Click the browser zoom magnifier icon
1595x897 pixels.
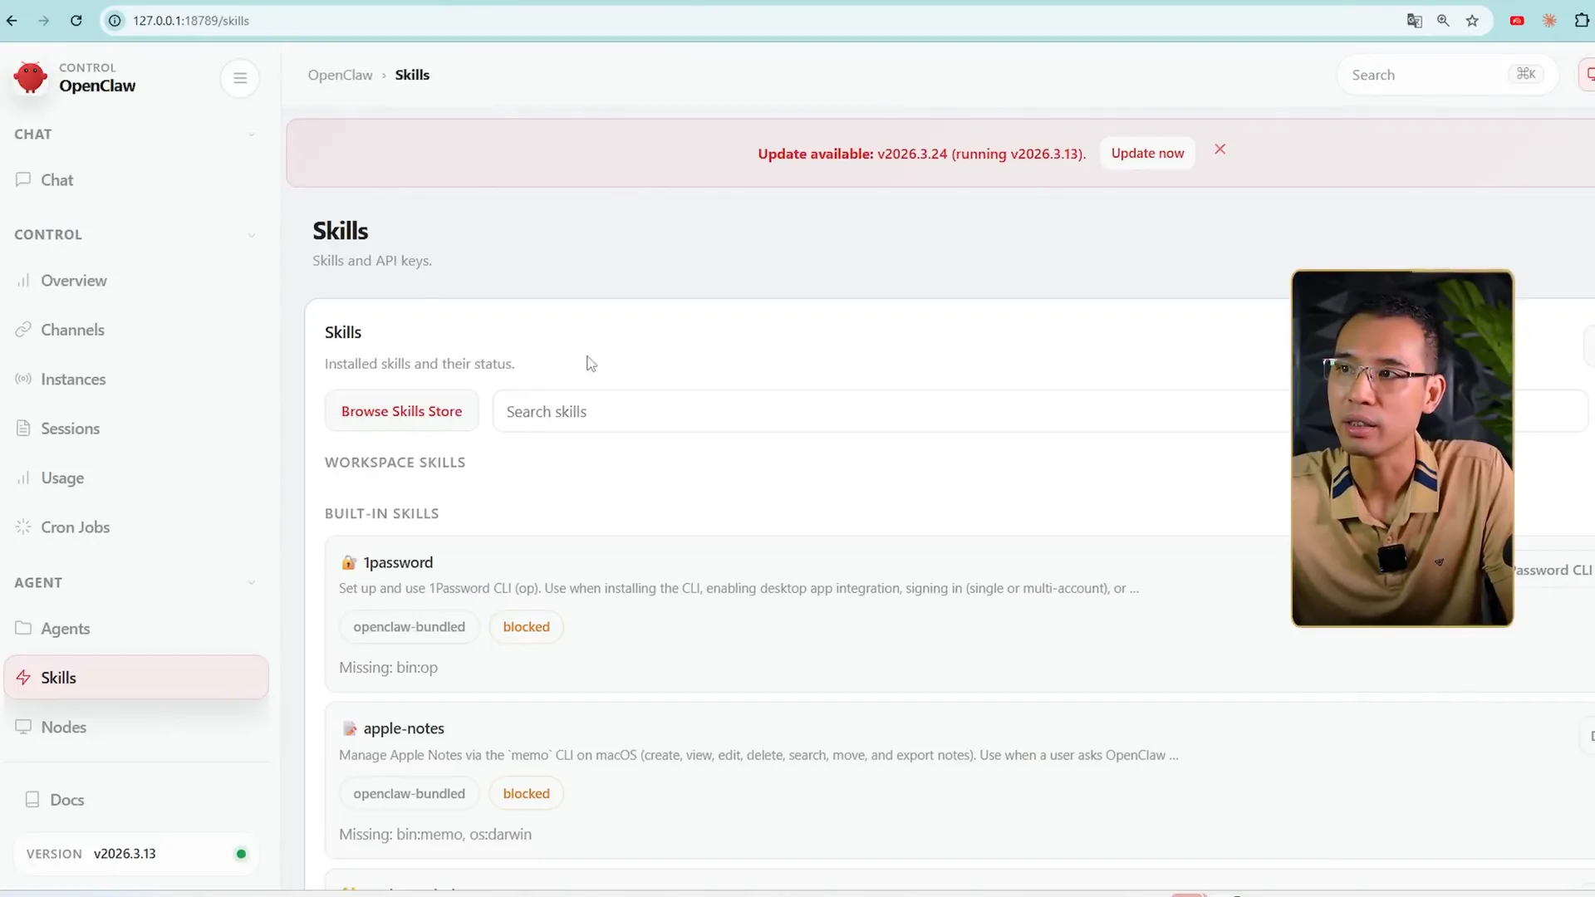pos(1443,21)
